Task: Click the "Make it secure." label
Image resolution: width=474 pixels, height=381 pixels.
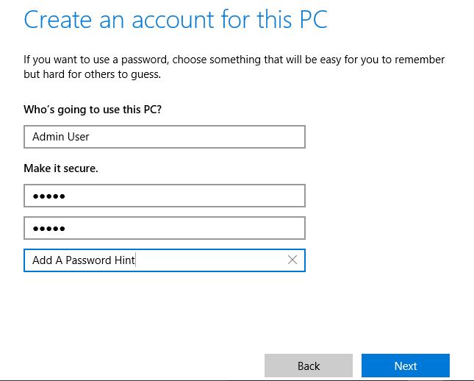Action: (61, 168)
